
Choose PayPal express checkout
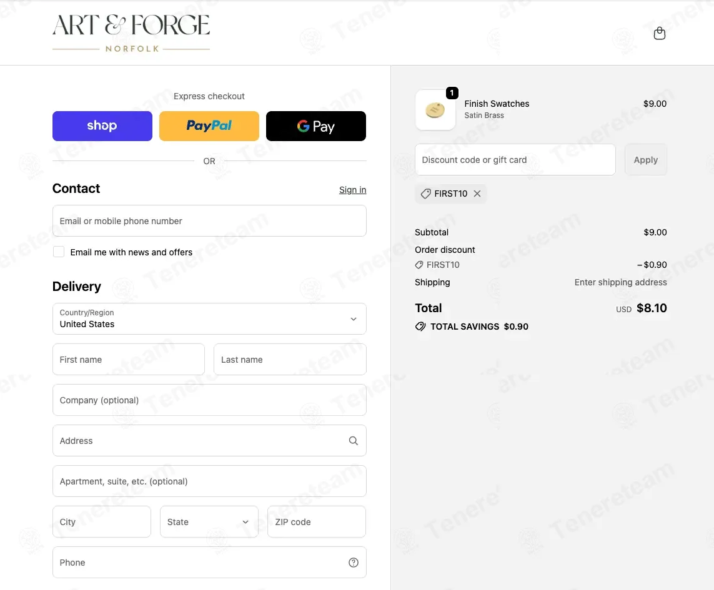click(x=209, y=126)
